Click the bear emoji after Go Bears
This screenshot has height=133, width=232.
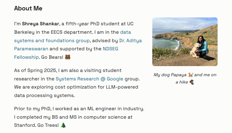click(68, 57)
